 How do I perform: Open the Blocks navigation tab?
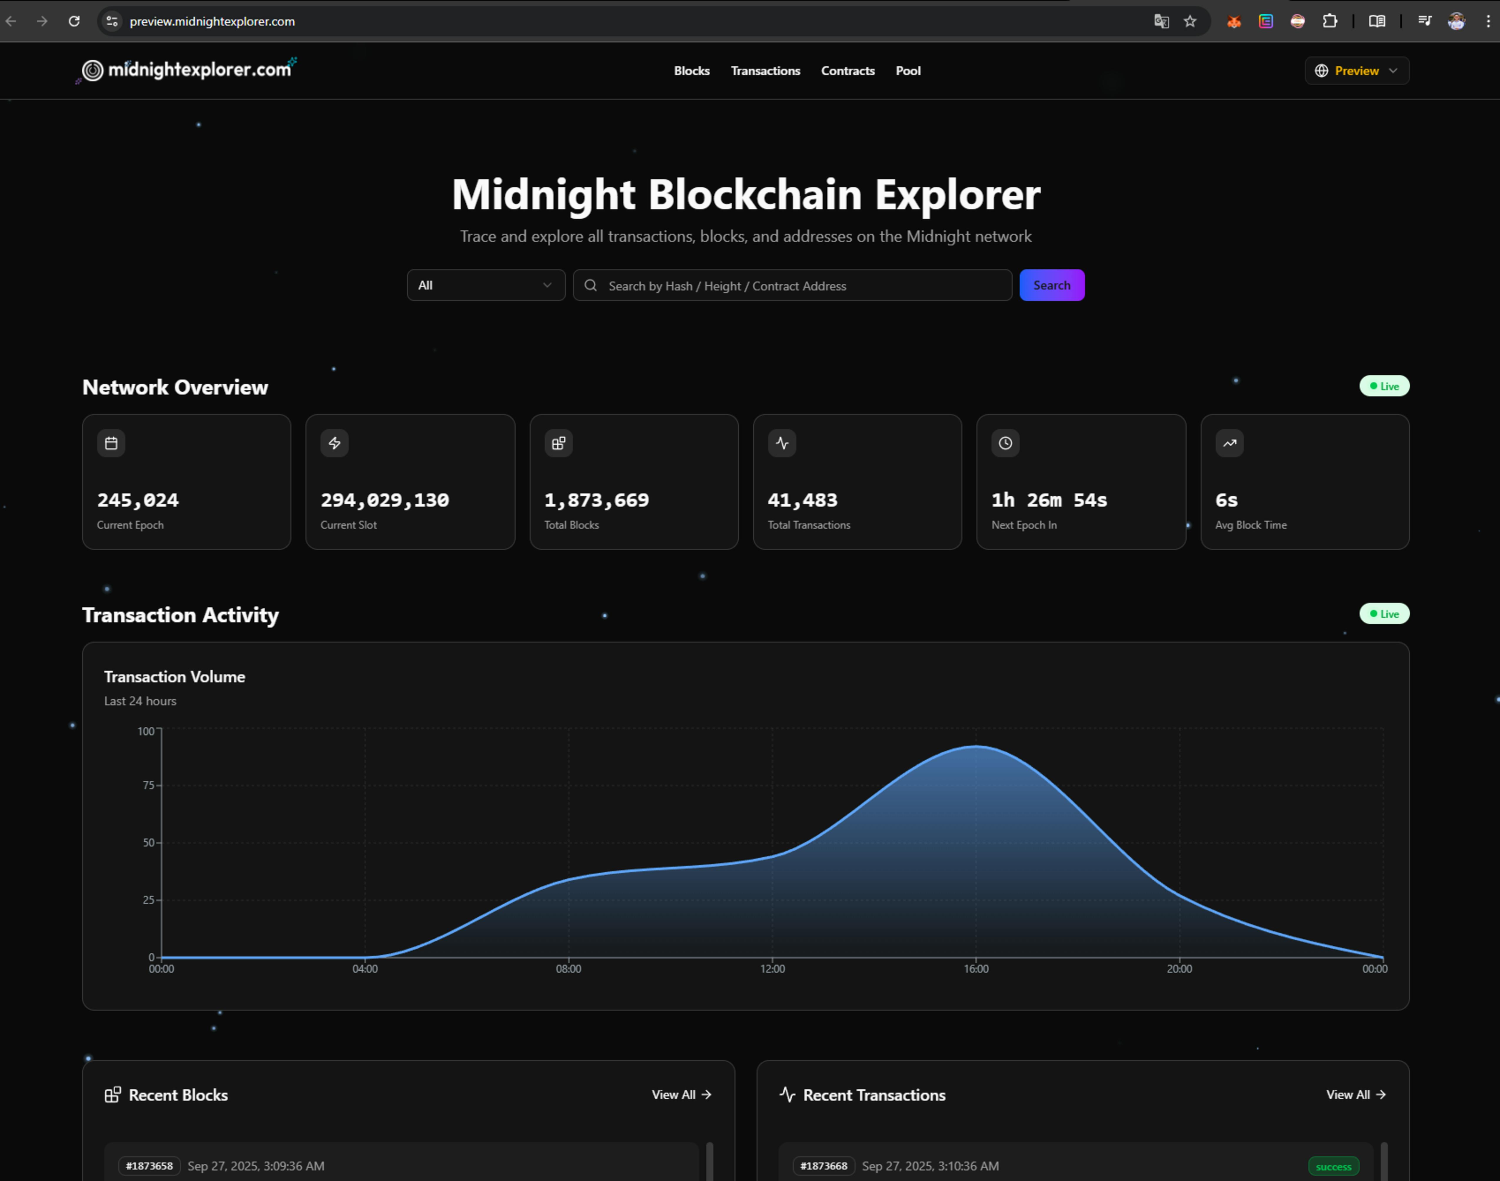click(692, 71)
